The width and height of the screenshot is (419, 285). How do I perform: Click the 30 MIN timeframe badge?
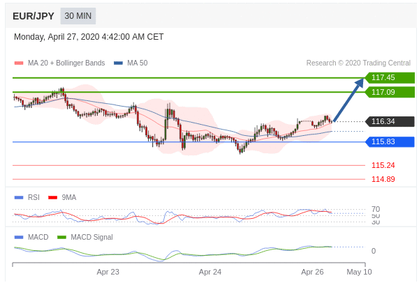[x=78, y=16]
